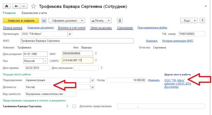
Task: Click the Home icon button
Action: point(6,6)
